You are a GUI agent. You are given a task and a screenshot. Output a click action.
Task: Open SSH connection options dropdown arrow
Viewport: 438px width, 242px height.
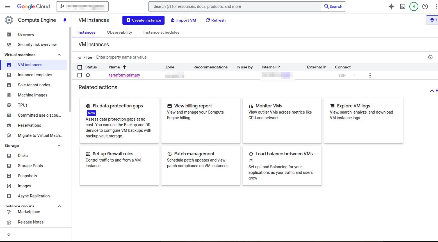point(354,75)
